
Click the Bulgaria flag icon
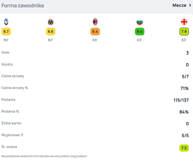point(139,22)
